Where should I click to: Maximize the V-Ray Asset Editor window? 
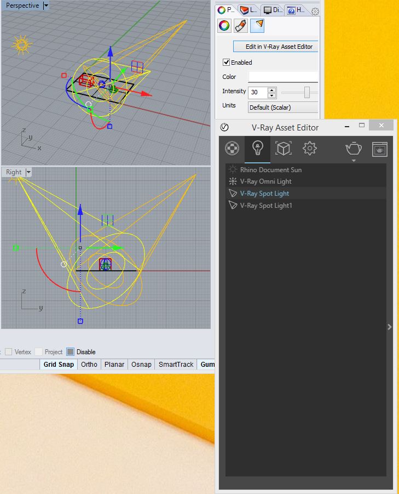click(x=362, y=126)
